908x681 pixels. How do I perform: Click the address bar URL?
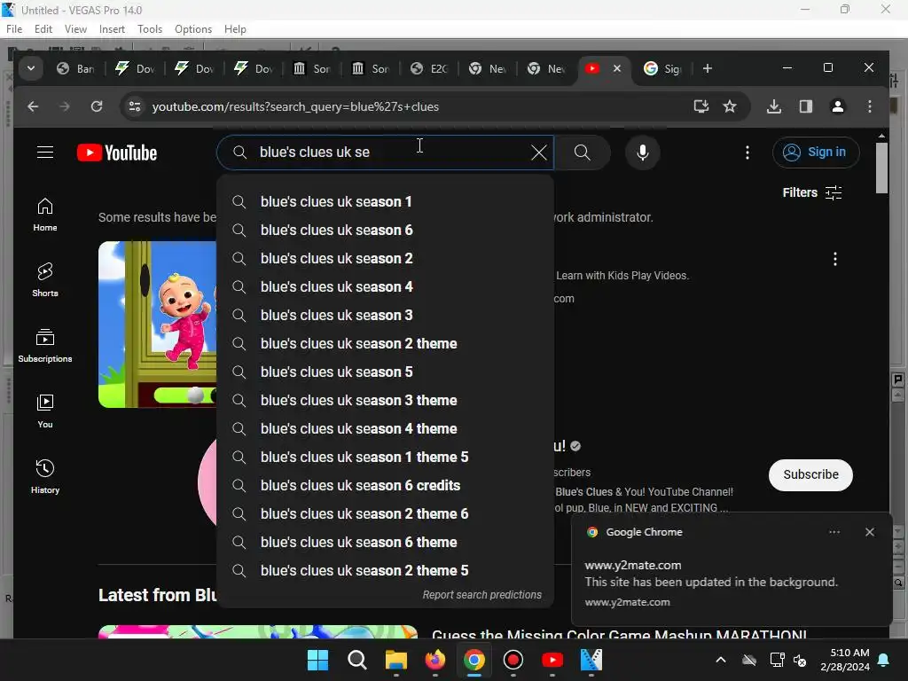coord(295,106)
